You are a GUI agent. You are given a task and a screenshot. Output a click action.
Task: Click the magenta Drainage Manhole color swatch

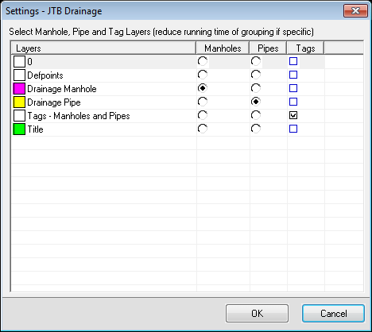[x=19, y=89]
